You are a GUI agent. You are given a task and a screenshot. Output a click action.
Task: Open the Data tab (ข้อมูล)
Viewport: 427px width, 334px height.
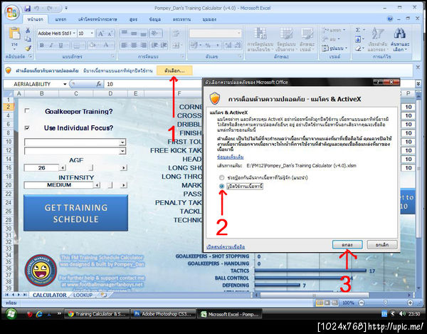click(x=155, y=19)
